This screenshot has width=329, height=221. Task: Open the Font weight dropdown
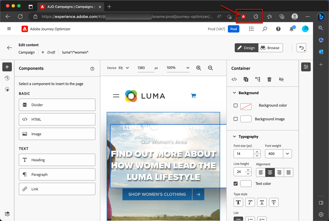[x=287, y=154]
